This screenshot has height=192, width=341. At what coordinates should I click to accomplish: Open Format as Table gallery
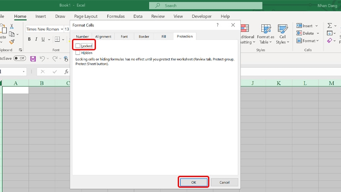[x=266, y=34]
